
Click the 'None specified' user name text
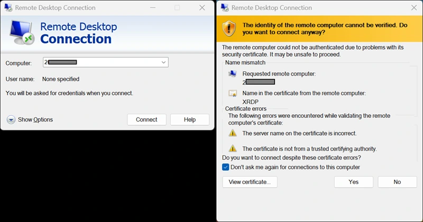tap(61, 79)
